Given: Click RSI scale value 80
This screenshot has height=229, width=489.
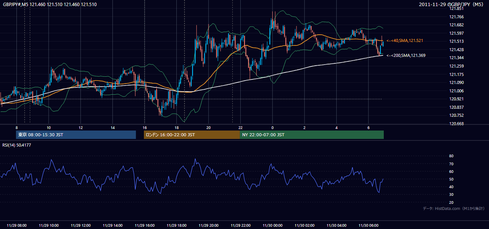Looking at the screenshot, I should [451, 156].
